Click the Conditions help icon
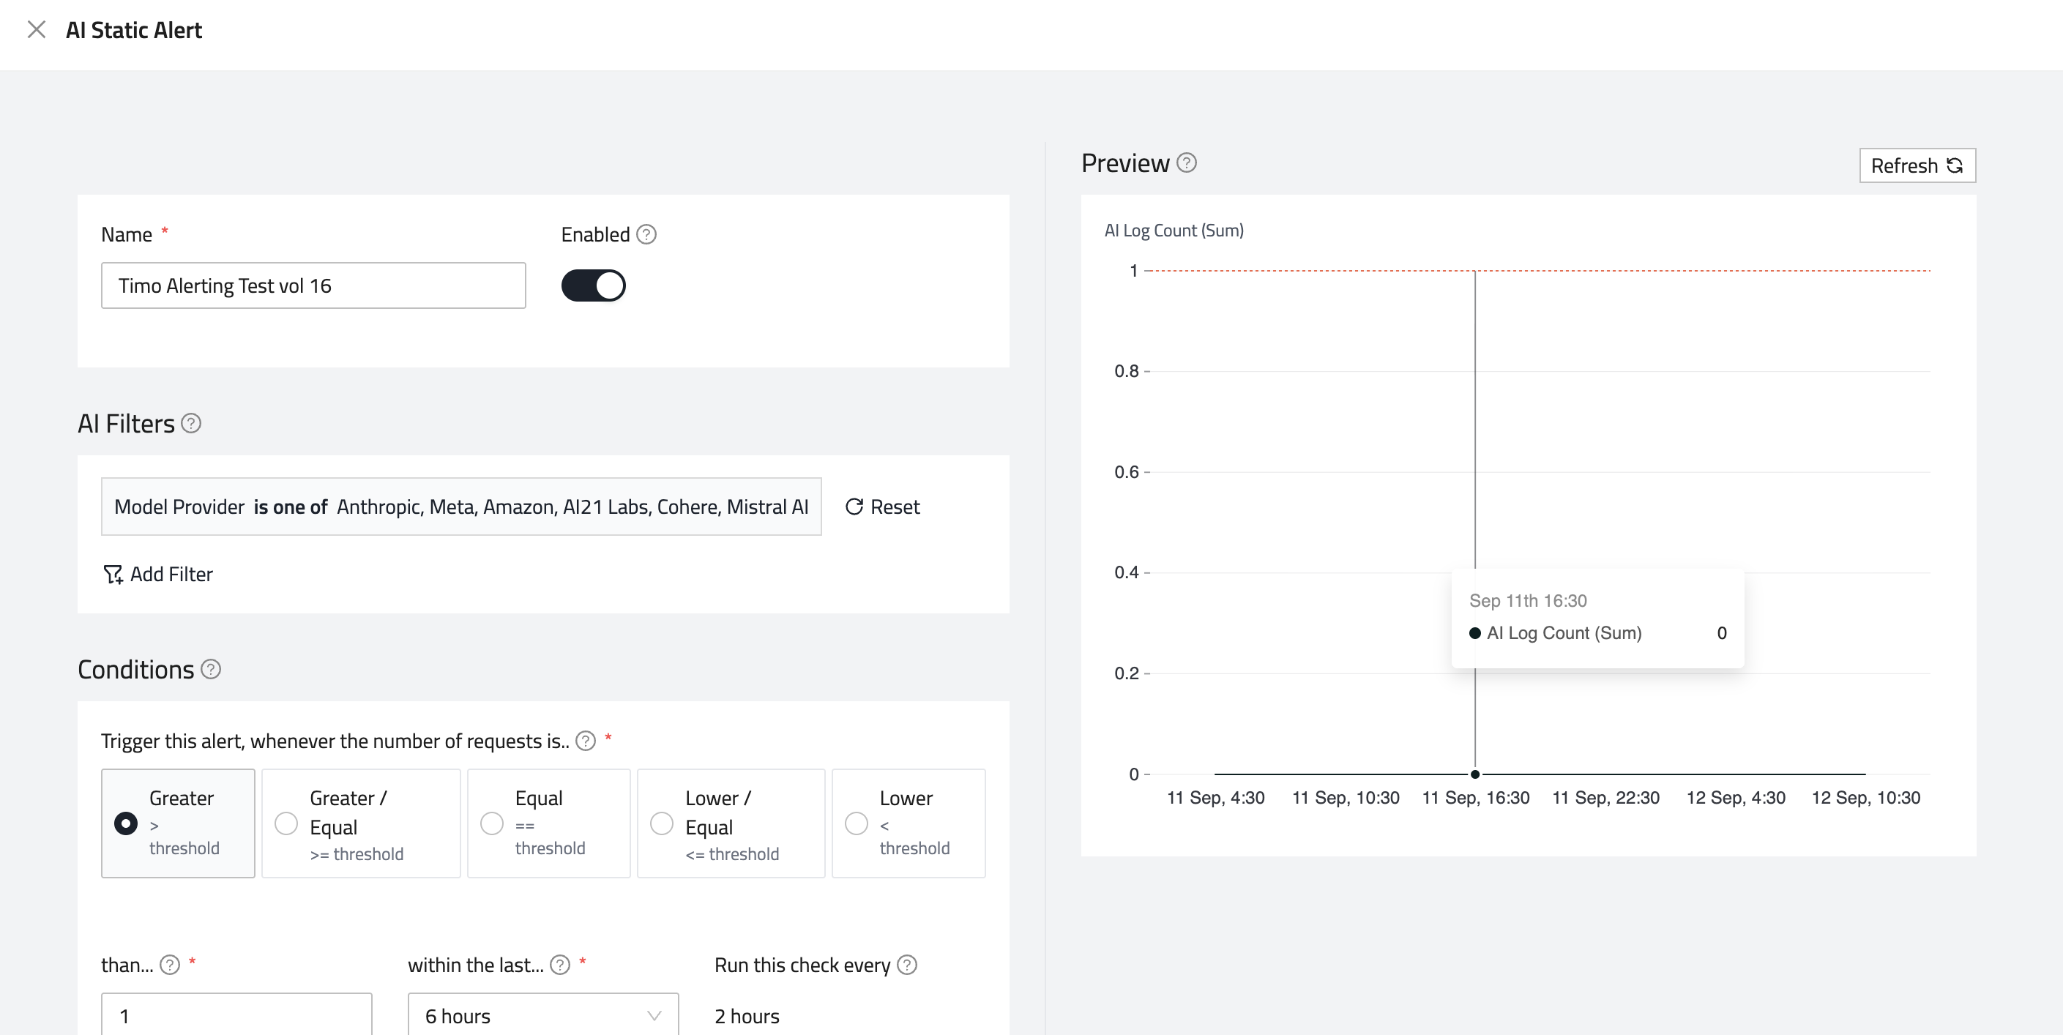This screenshot has width=2063, height=1035. (211, 669)
